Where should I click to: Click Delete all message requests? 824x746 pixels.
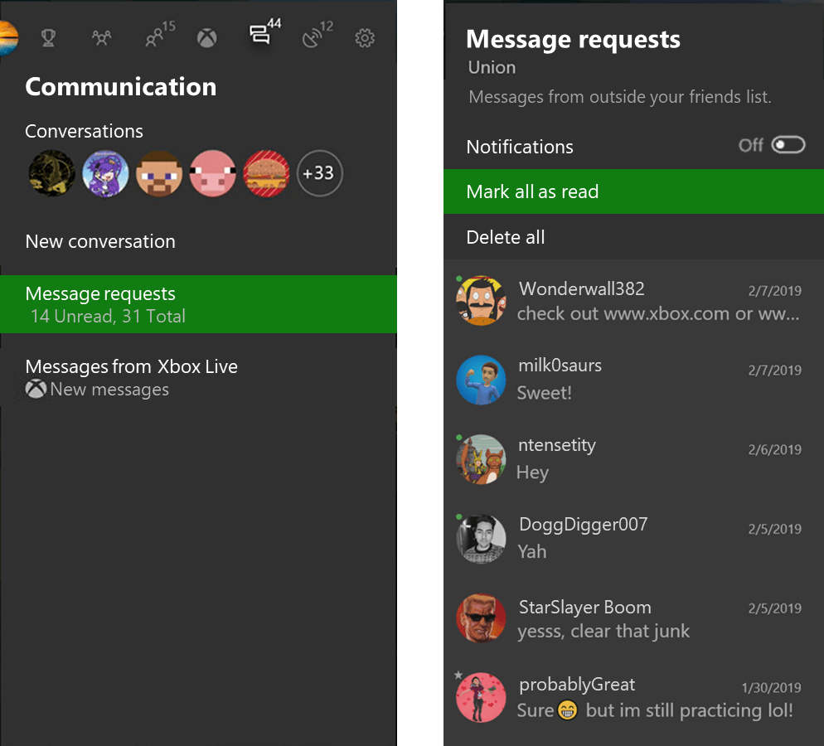tap(634, 237)
